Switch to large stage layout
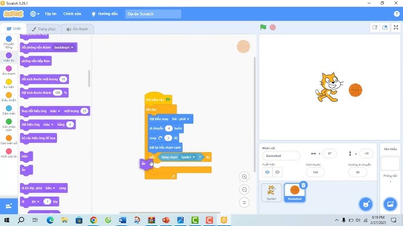Image resolution: width=403 pixels, height=226 pixels. (x=385, y=28)
